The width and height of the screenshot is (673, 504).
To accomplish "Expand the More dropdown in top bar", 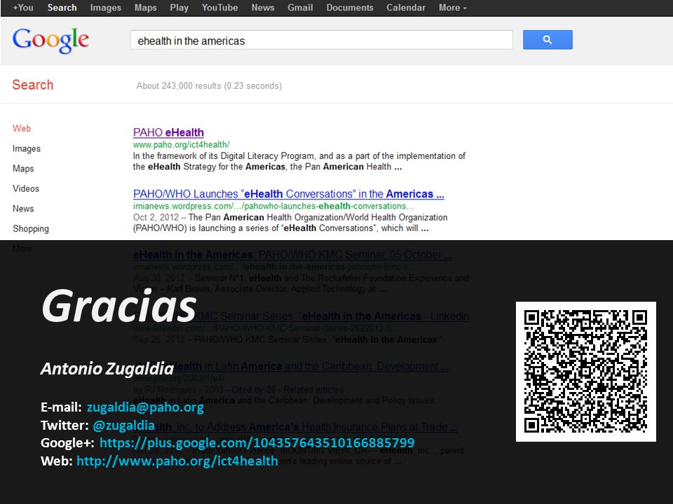I will click(452, 8).
